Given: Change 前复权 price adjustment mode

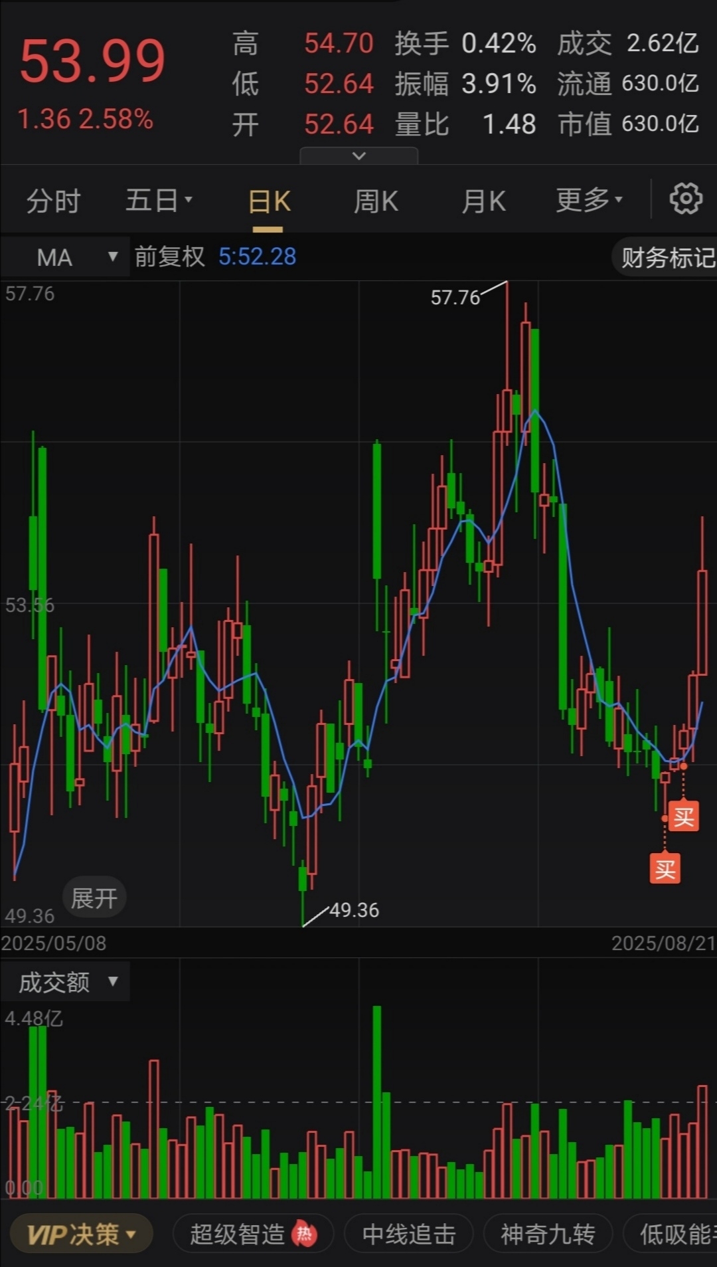Looking at the screenshot, I should pyautogui.click(x=170, y=256).
